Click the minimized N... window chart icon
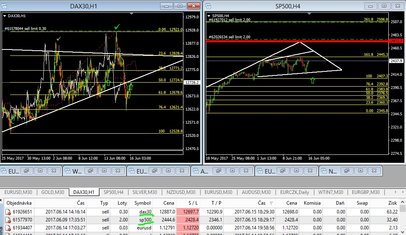The height and width of the screenshot is (235, 406). click(324, 171)
